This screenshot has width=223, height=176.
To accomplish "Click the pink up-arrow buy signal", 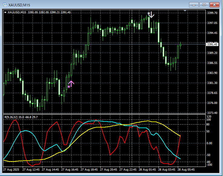I will (x=71, y=84).
